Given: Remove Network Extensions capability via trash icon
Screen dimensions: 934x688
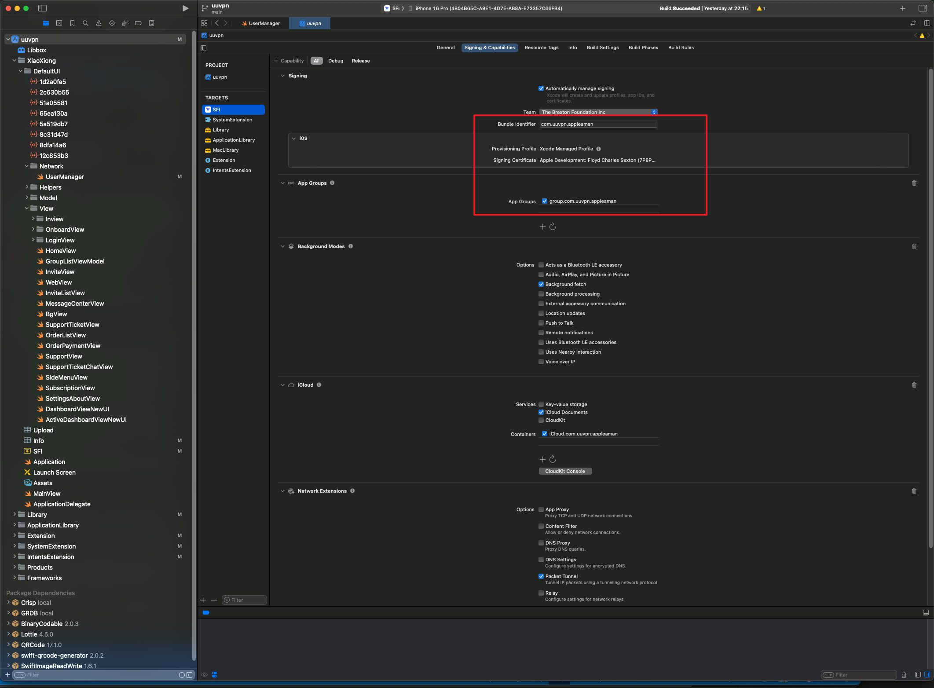Looking at the screenshot, I should point(914,491).
